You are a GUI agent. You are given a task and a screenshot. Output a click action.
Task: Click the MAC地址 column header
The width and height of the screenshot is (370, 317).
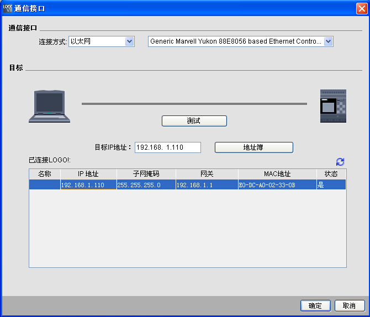tap(277, 174)
